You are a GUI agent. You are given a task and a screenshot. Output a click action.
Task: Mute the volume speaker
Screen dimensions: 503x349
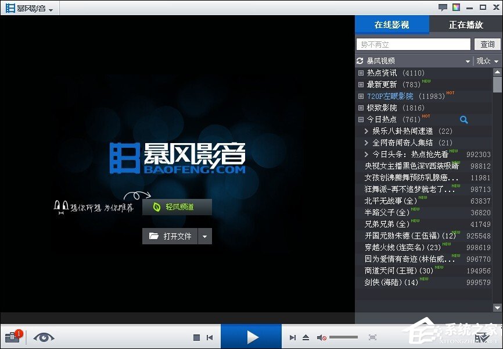pos(321,337)
